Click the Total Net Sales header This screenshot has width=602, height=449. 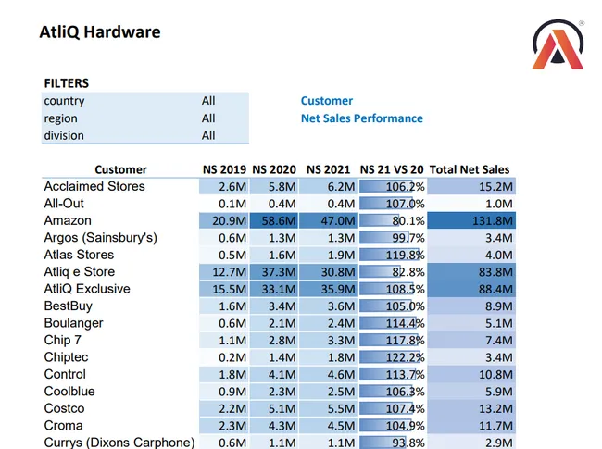pyautogui.click(x=470, y=169)
